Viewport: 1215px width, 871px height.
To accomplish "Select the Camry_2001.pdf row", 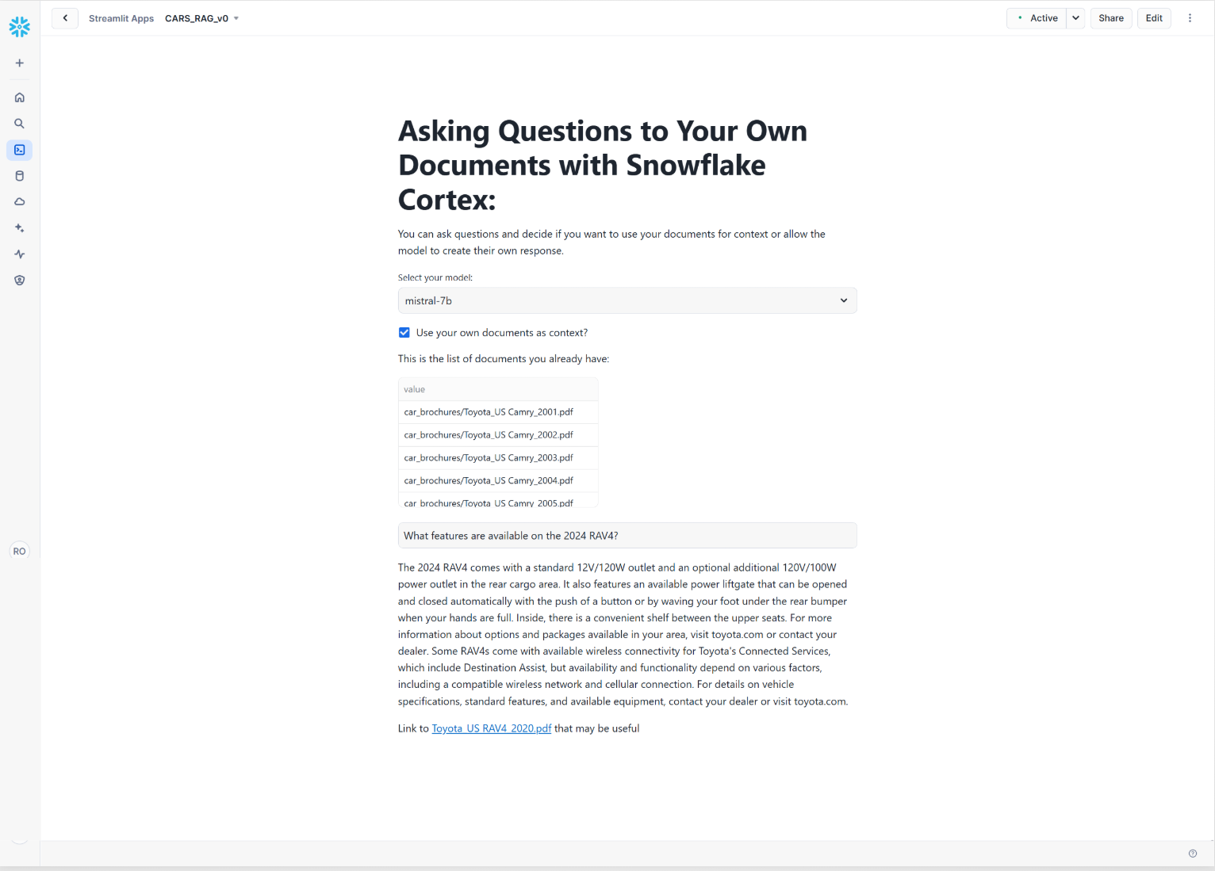I will click(x=498, y=412).
